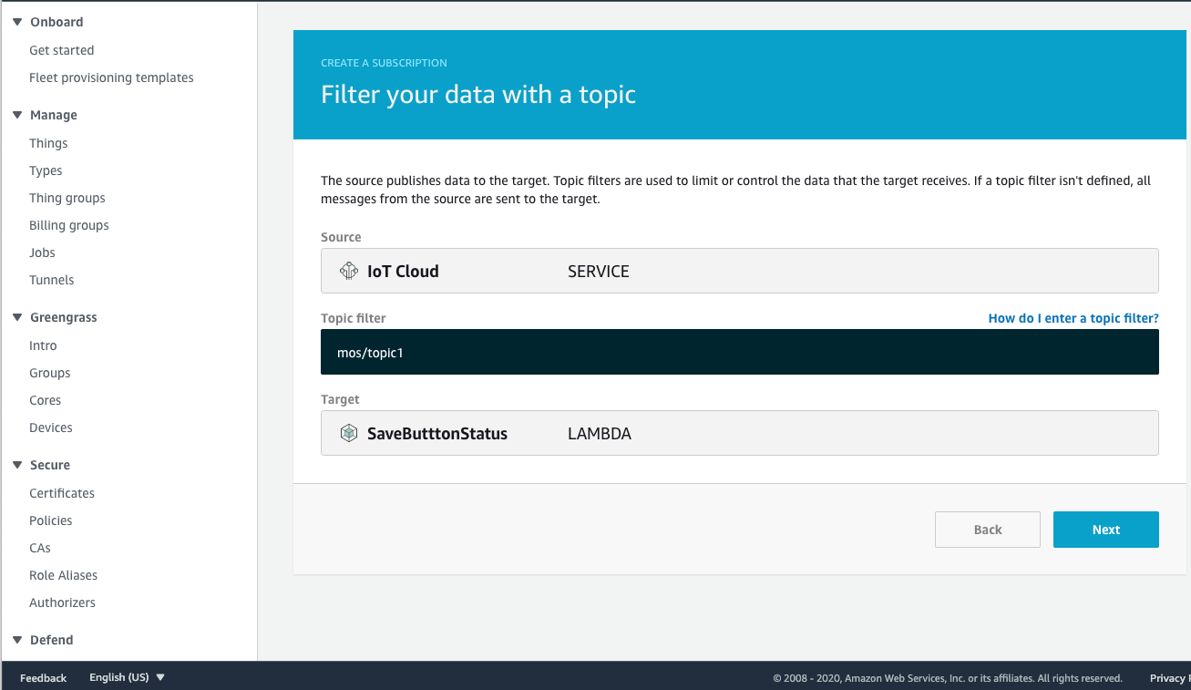Open the Certificates page
The image size is (1191, 690).
point(61,492)
